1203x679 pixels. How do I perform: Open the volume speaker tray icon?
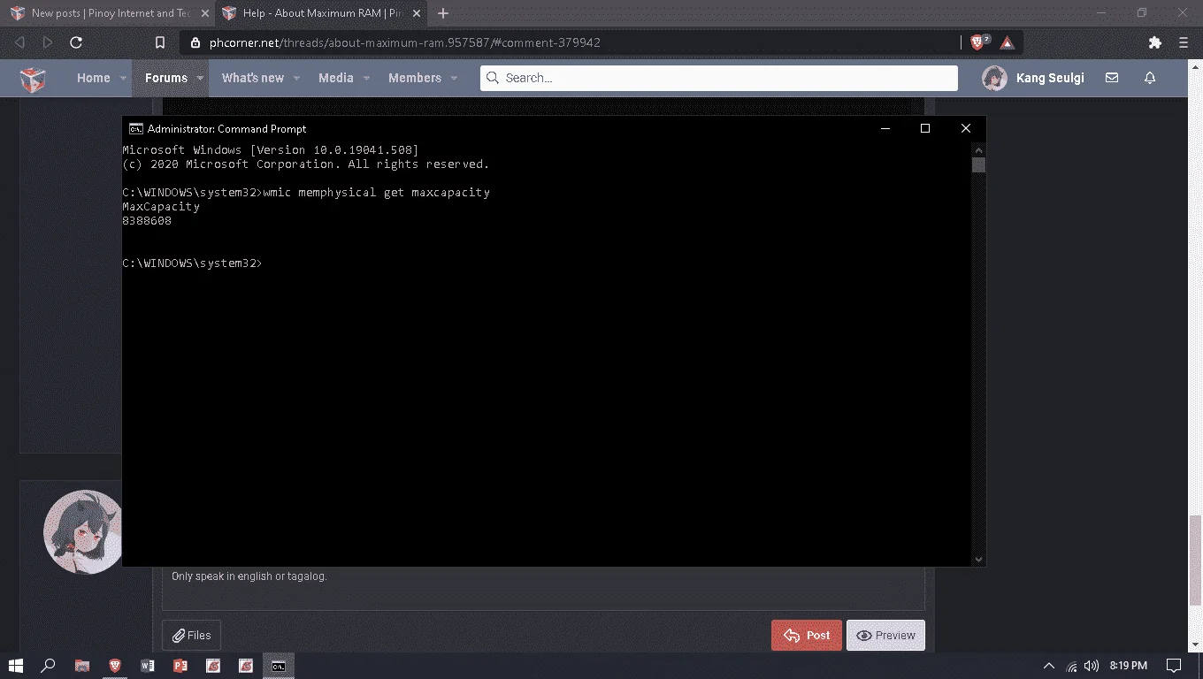click(1092, 666)
